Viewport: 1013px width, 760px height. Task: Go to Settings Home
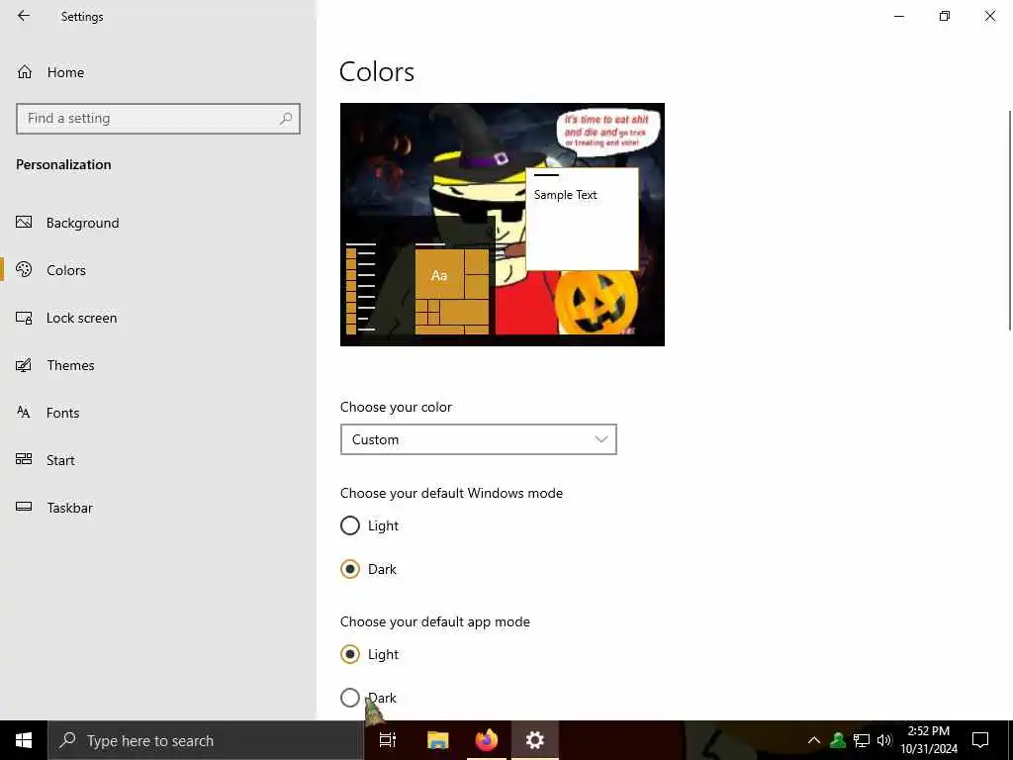[158, 71]
